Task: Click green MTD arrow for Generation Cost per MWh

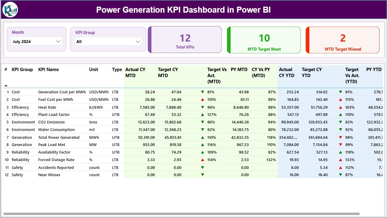Action: pos(202,92)
